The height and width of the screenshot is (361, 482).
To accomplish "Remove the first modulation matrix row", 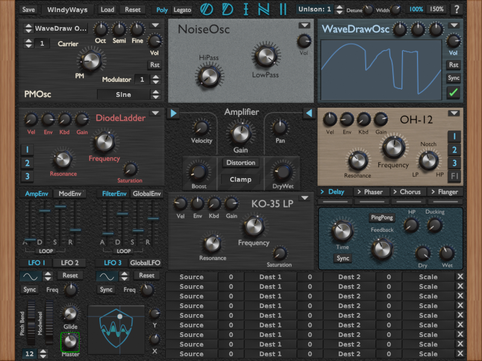I will point(460,277).
